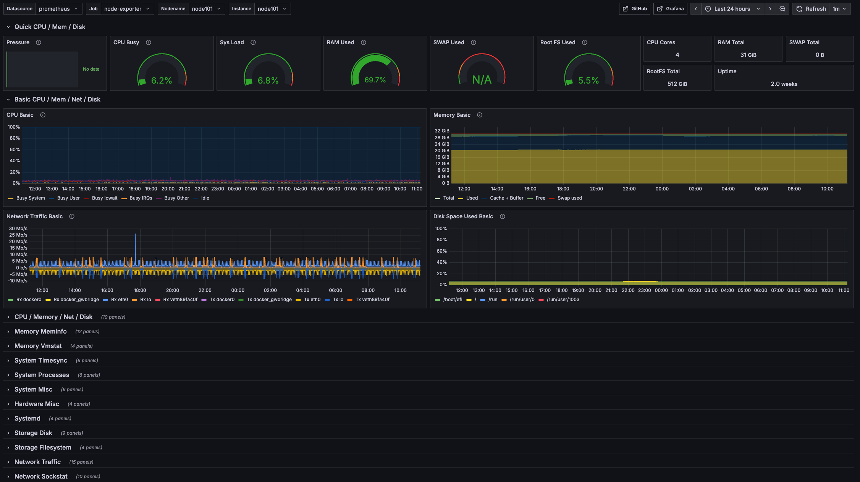Expand the Memory Meminfo row
Screen dimensions: 860x482
pos(40,331)
